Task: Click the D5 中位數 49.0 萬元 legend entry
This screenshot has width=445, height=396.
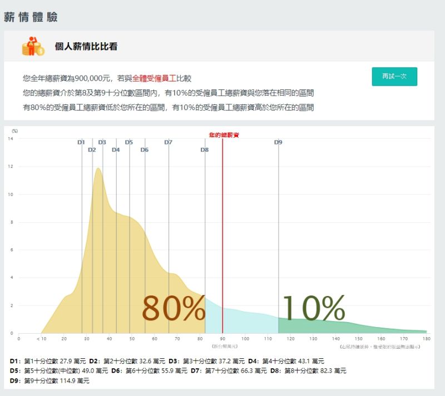Action: (x=59, y=371)
